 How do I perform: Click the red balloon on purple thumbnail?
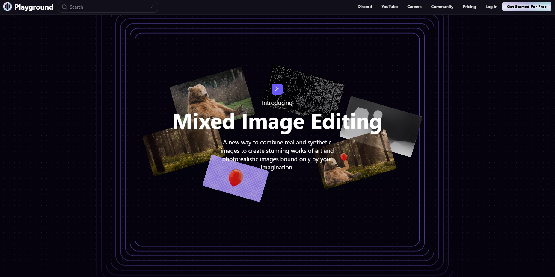(236, 178)
